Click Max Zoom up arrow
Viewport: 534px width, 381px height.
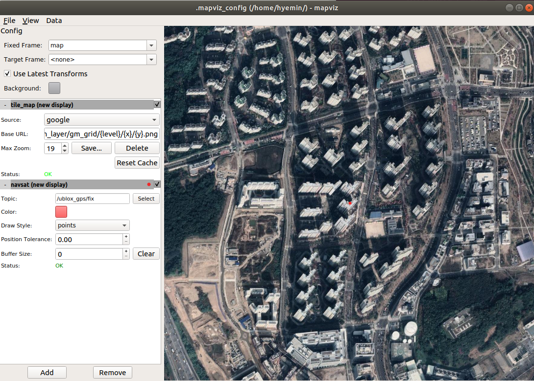(65, 145)
